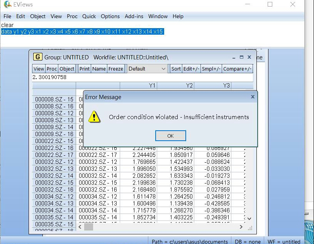The height and width of the screenshot is (244, 314).
Task: Click the group View button
Action: click(39, 69)
